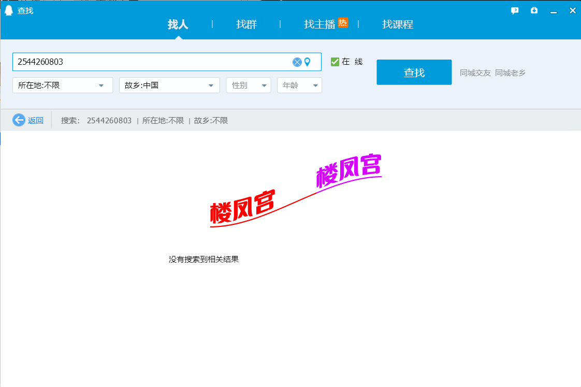Switch to the 找人 tab
Viewport: 581px width, 387px height.
178,24
